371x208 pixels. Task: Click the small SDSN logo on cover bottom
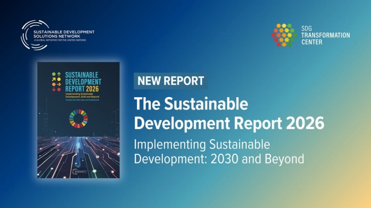coord(79,171)
